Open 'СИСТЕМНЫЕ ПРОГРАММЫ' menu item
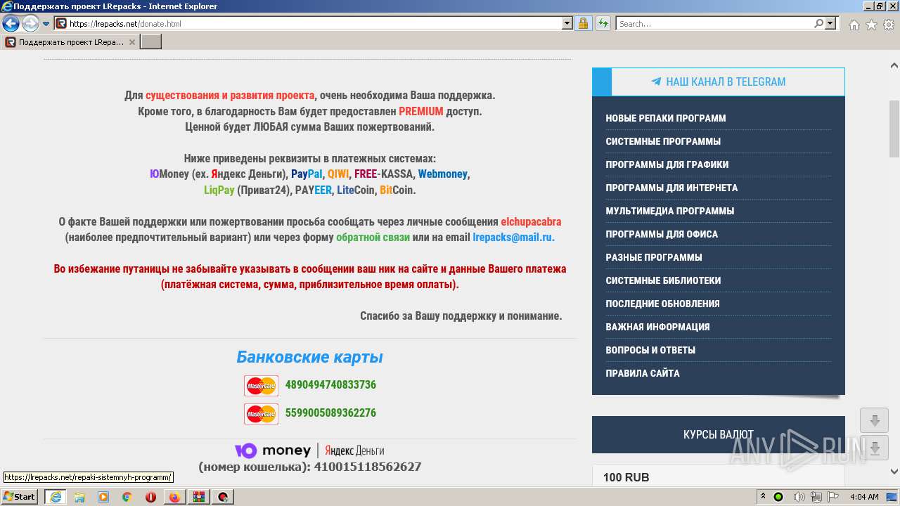Viewport: 900px width, 506px height. tap(663, 141)
